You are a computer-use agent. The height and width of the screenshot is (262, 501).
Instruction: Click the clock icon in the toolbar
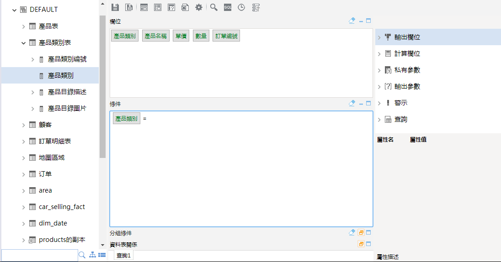click(241, 7)
